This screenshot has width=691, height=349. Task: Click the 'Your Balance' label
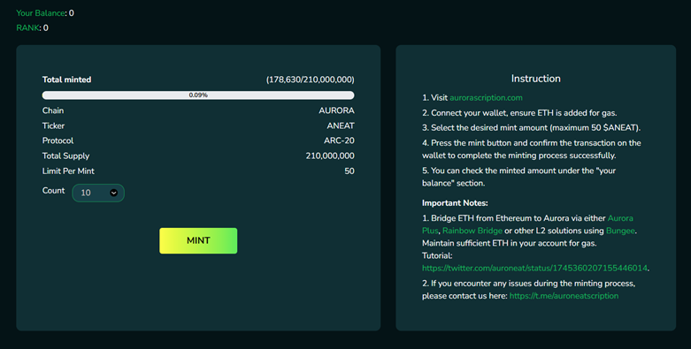pyautogui.click(x=41, y=13)
